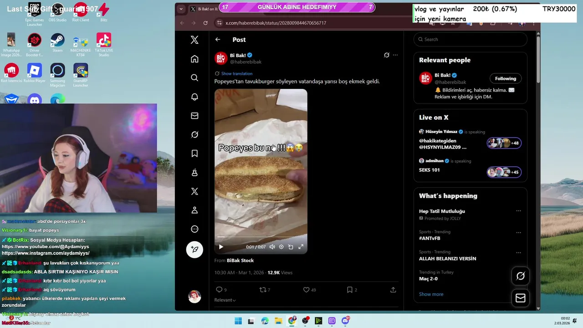Viewport: 583px width, 328px height.
Task: Click Show translation link
Action: 237,73
